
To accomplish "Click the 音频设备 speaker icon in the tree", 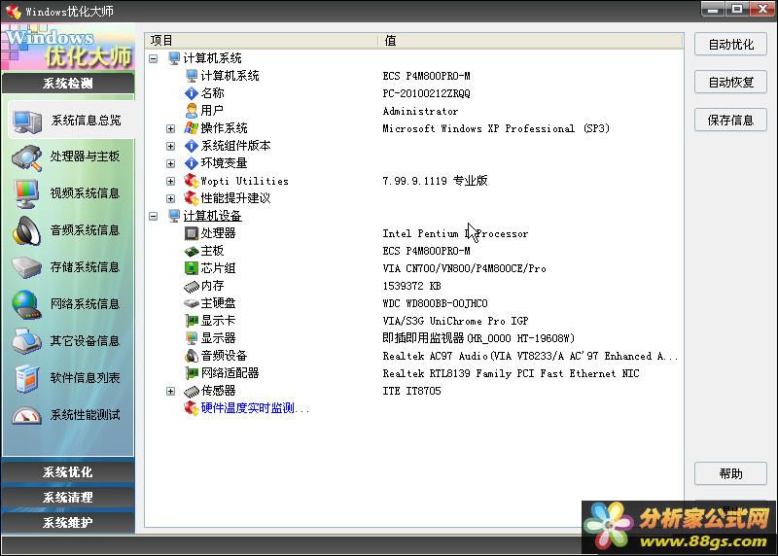I will tap(191, 356).
